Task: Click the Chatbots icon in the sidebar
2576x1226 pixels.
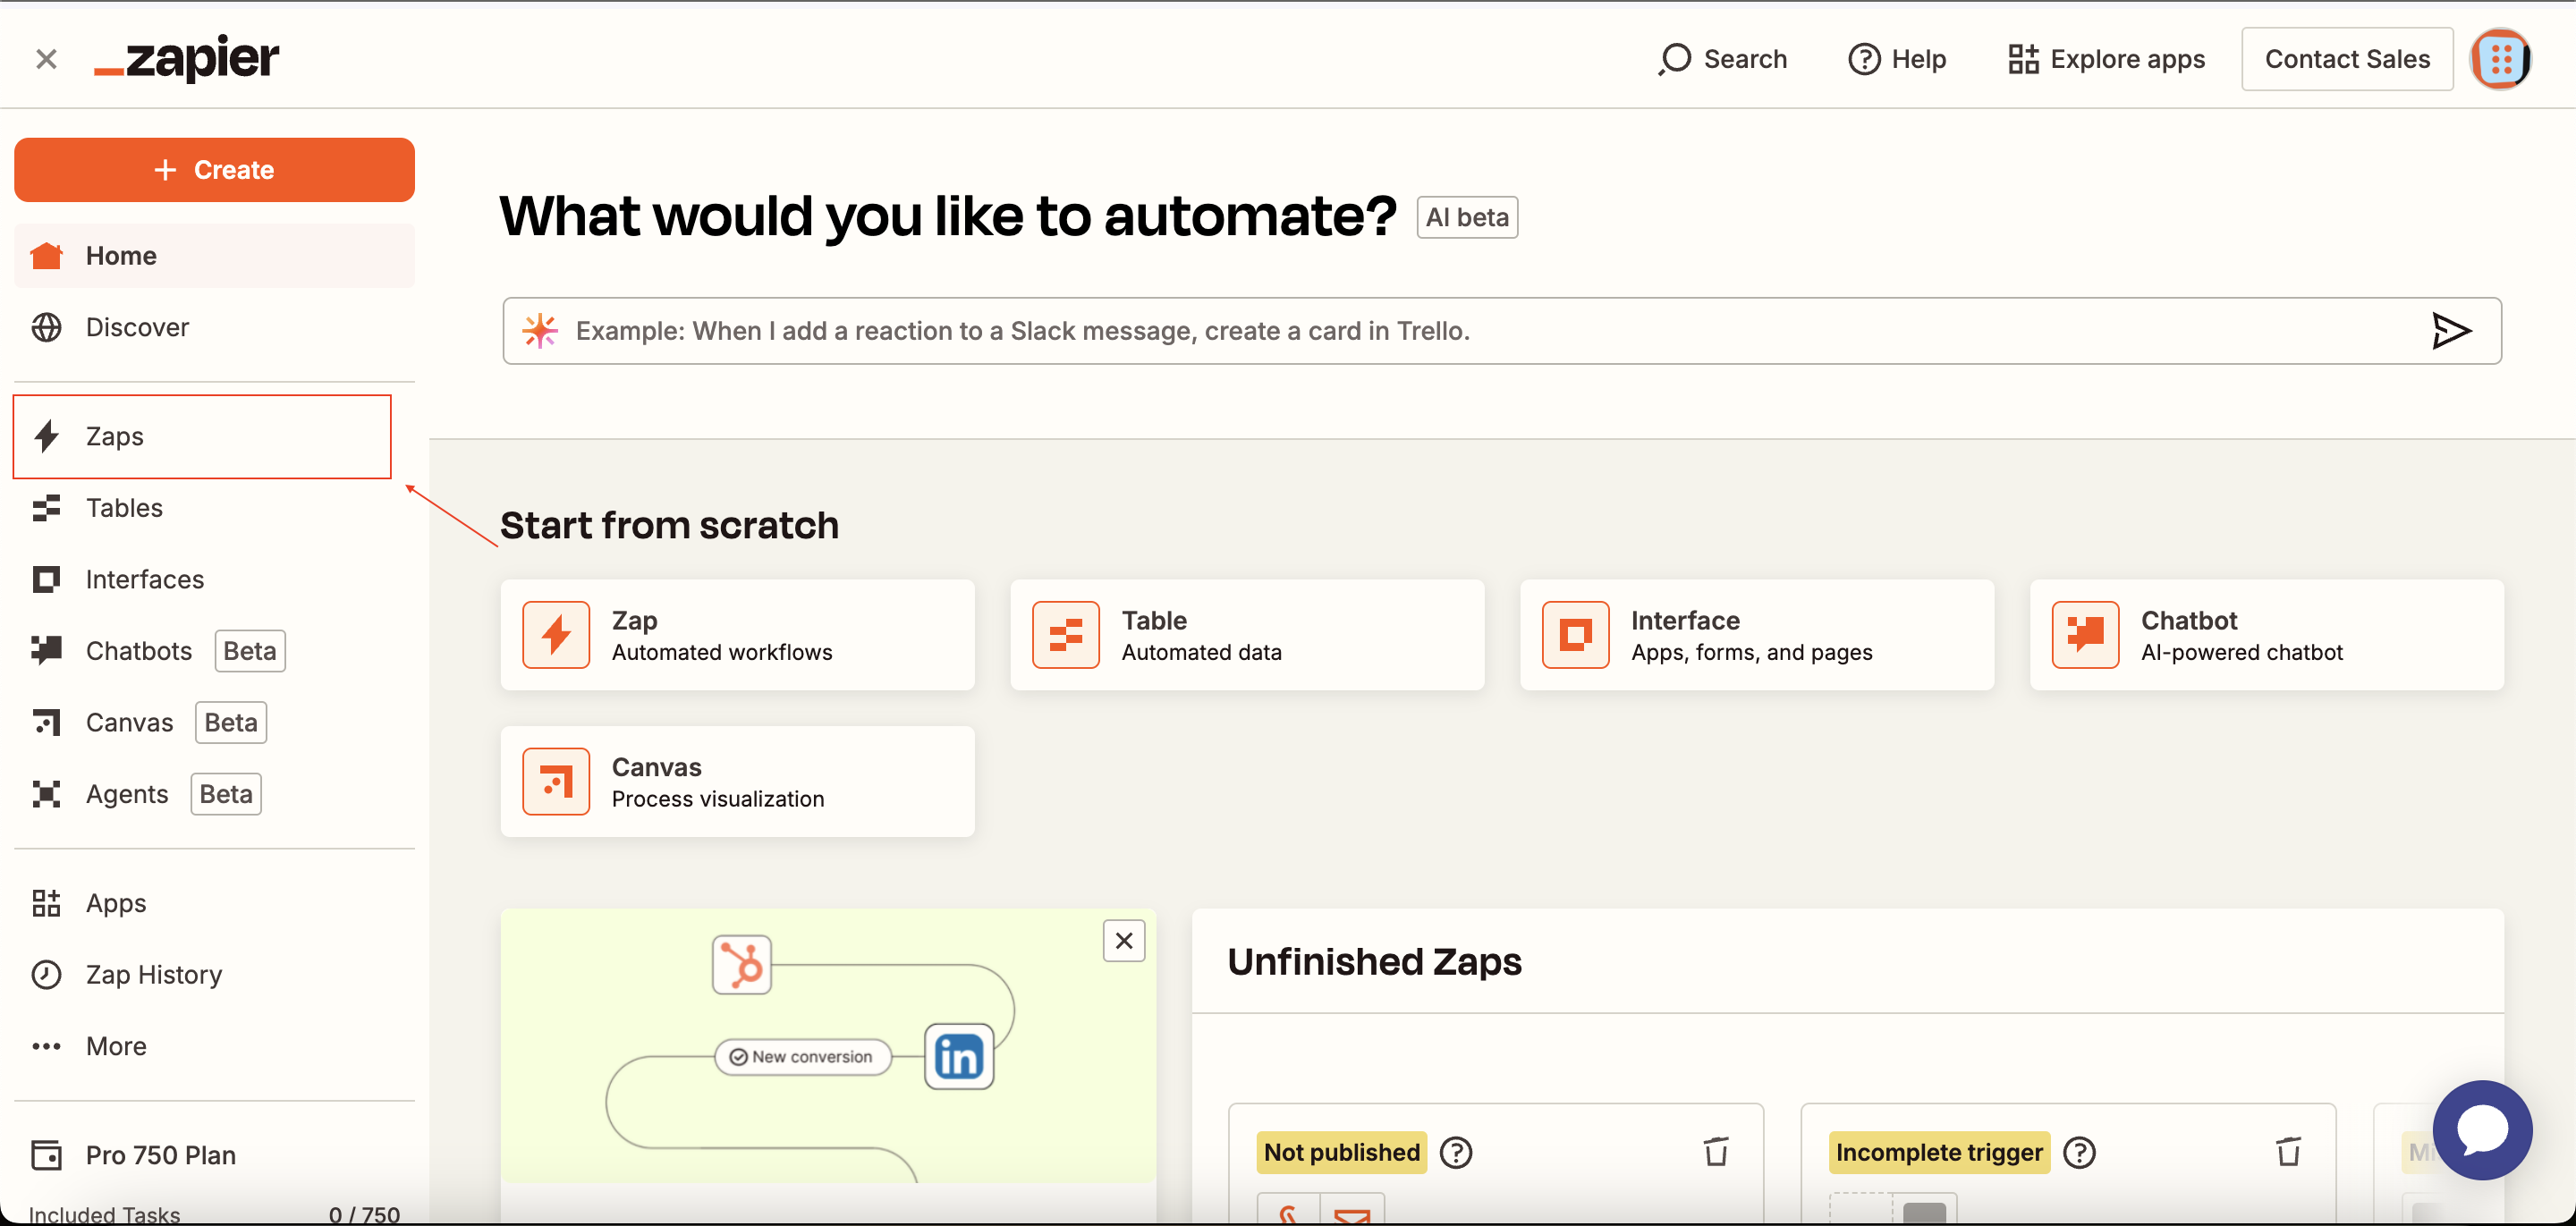Action: (x=46, y=651)
